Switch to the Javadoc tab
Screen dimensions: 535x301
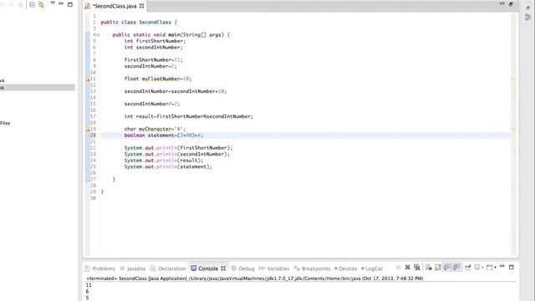133,268
